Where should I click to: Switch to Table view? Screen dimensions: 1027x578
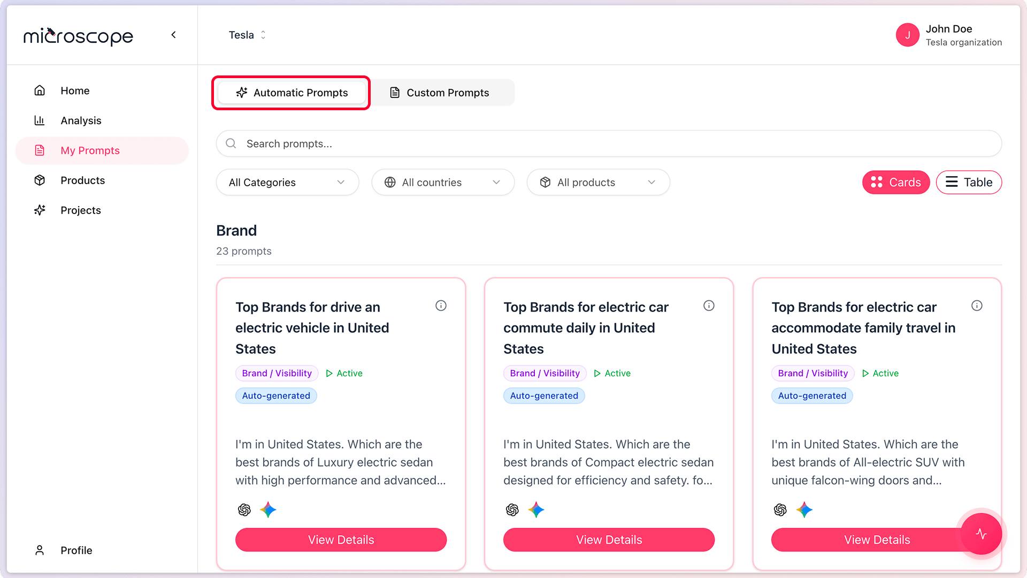[x=969, y=182]
